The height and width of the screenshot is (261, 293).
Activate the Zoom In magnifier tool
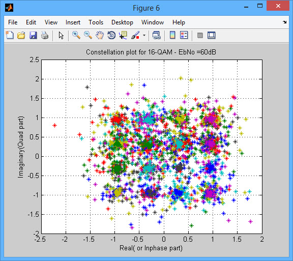click(76, 35)
